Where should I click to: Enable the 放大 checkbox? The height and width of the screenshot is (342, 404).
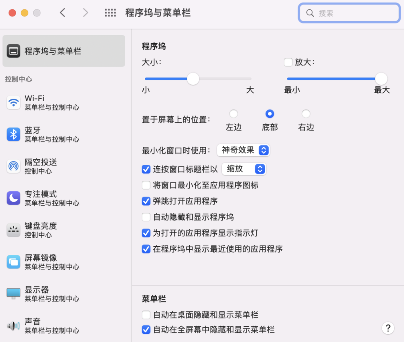pos(288,62)
